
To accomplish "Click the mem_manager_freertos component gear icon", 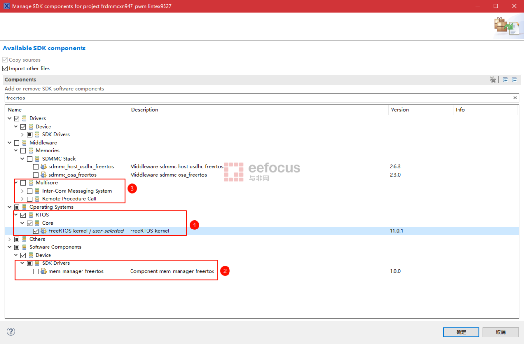I will [44, 271].
